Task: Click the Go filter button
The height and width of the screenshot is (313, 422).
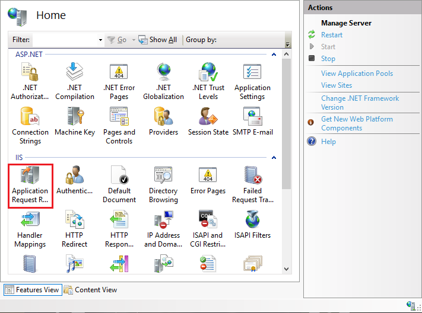Action: pos(117,40)
